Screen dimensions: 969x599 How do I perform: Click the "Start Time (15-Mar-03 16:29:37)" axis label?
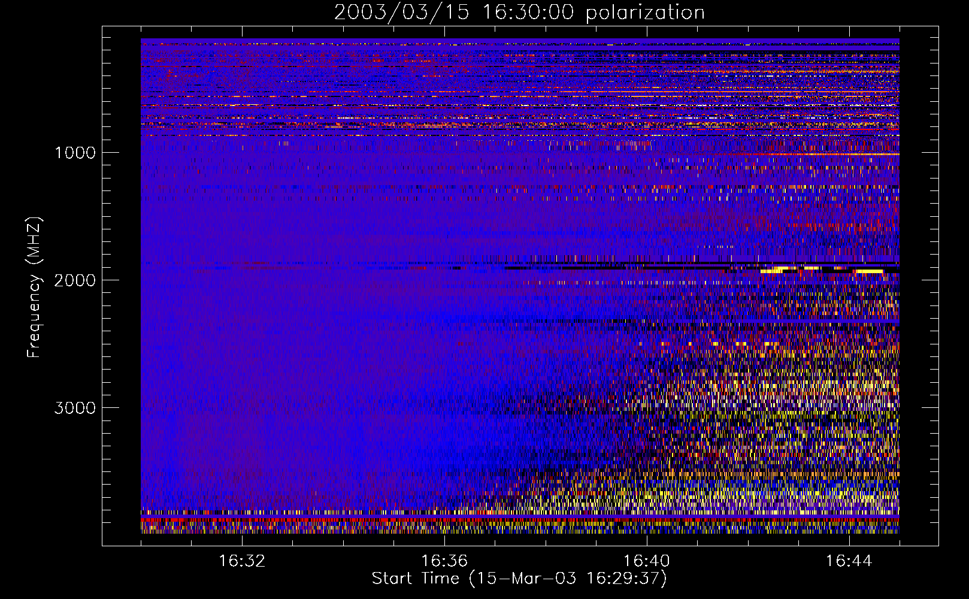click(x=519, y=579)
